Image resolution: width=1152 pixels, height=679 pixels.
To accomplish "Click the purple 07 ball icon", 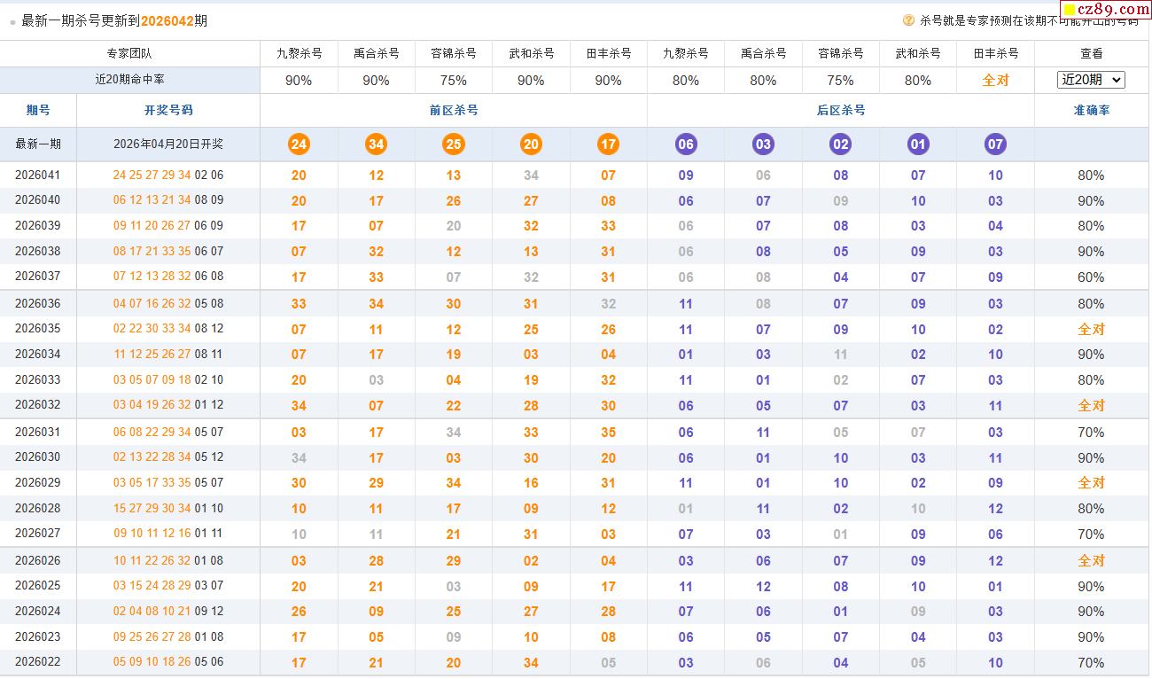I will [995, 144].
